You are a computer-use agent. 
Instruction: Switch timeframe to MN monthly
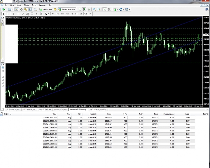(x=90, y=14)
